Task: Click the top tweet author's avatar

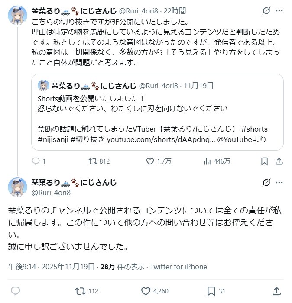Action: coord(18,15)
